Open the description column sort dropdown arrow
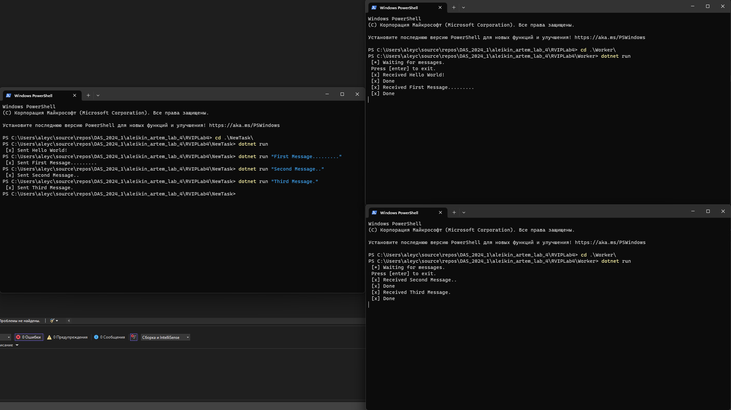Screen dimensions: 731x410 coord(17,345)
